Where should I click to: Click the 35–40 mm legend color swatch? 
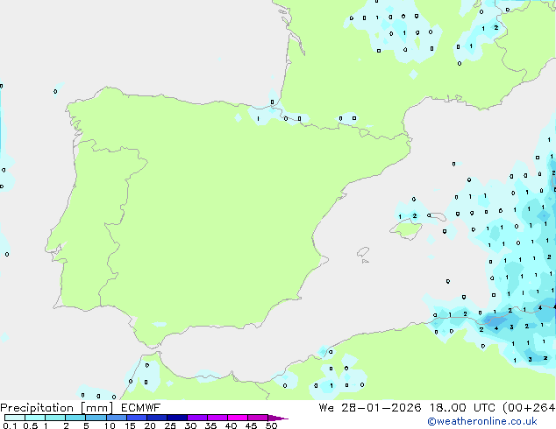pos(217,418)
